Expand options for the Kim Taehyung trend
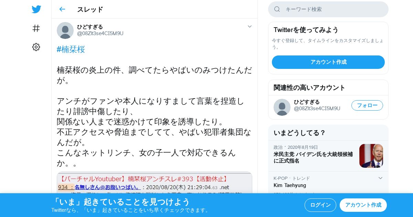This screenshot has height=217, width=413. tap(380, 178)
